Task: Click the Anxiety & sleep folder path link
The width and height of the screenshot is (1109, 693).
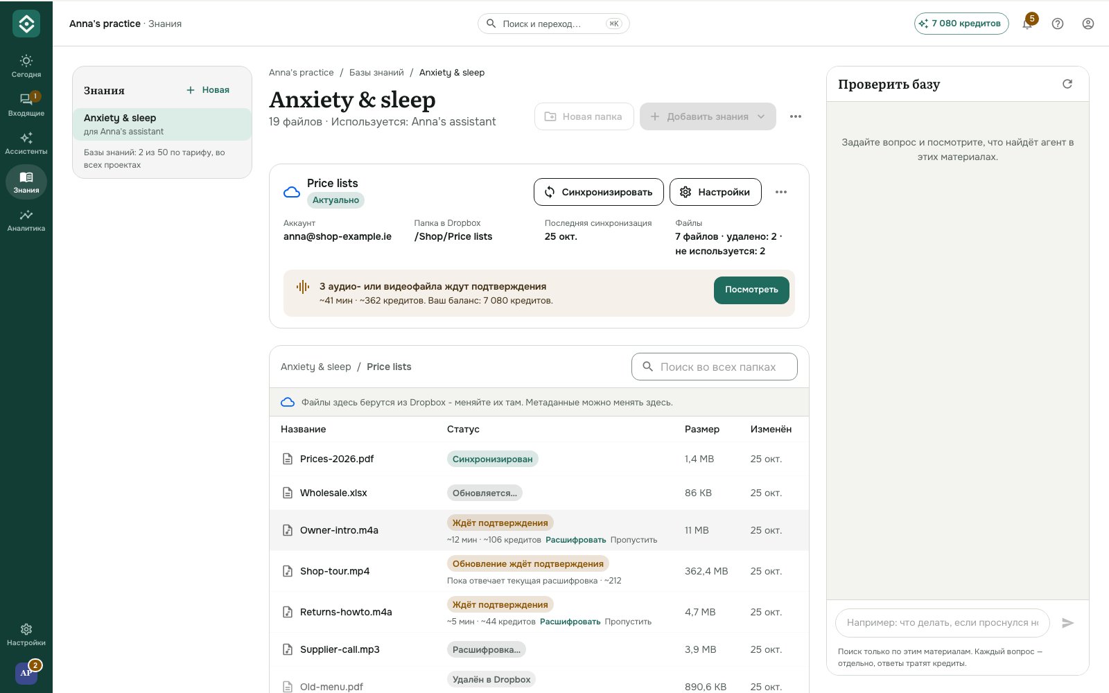Action: pos(316,367)
